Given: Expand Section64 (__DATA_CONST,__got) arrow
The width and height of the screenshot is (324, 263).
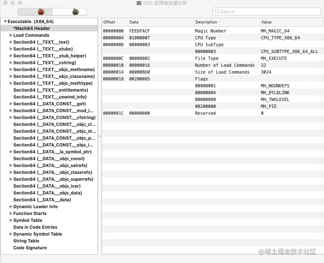Looking at the screenshot, I should click(11, 104).
